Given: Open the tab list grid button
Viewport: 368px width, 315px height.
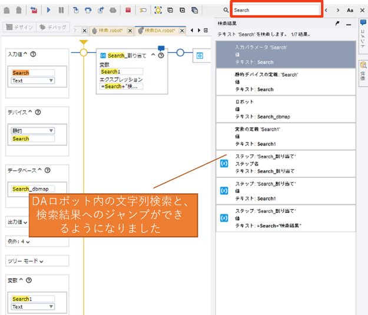Looking at the screenshot, I should (205, 30).
